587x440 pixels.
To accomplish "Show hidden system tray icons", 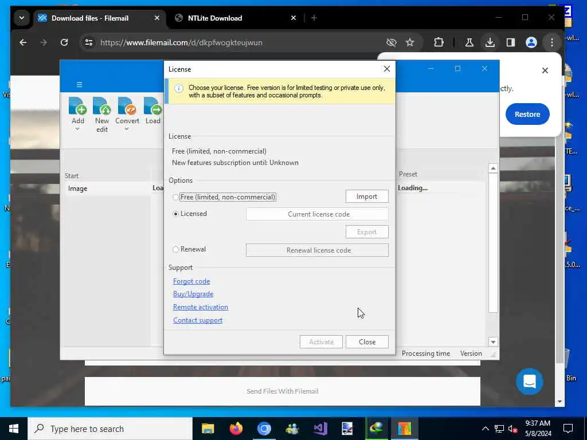I will coord(485,429).
